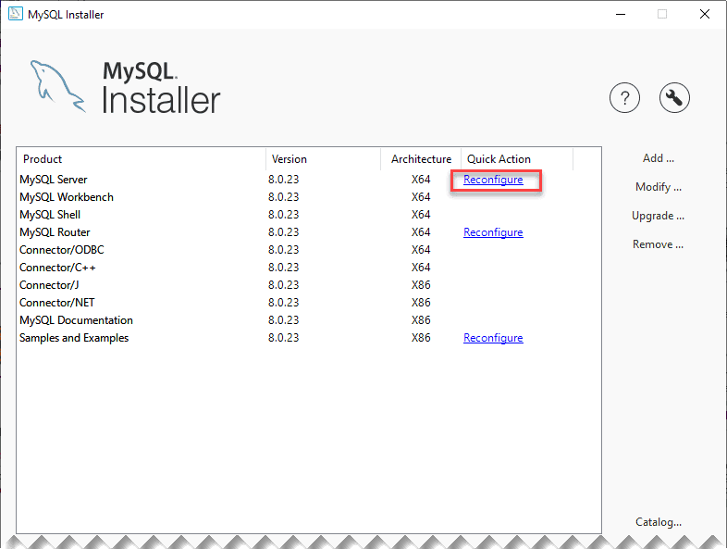Select the Connector/NET row
The height and width of the screenshot is (549, 727).
pyautogui.click(x=309, y=303)
